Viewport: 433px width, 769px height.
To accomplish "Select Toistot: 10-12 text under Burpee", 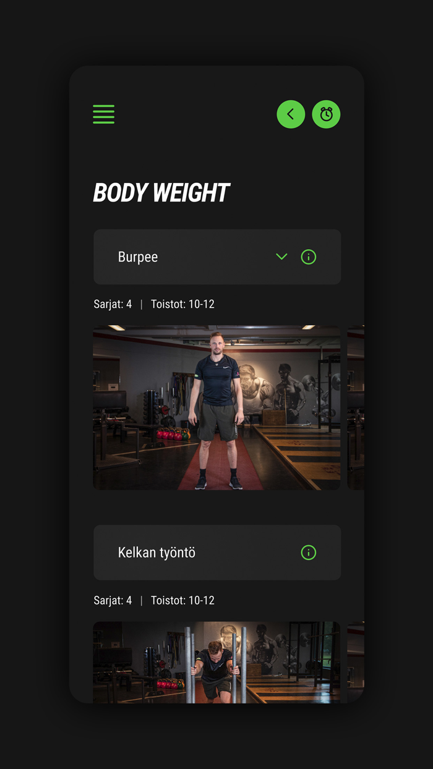I will click(182, 304).
